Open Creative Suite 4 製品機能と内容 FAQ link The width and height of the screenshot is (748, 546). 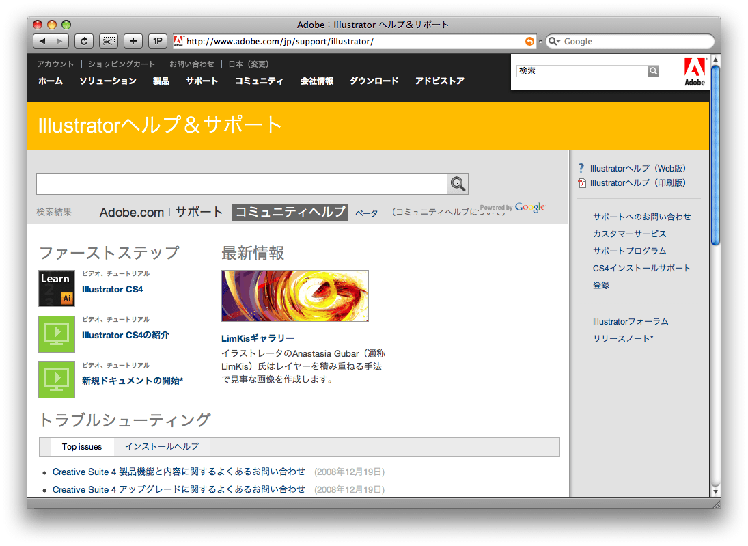[178, 472]
